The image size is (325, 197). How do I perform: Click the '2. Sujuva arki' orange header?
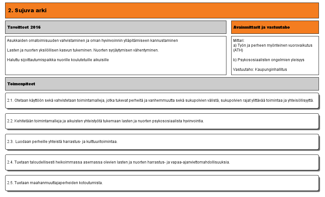162,10
